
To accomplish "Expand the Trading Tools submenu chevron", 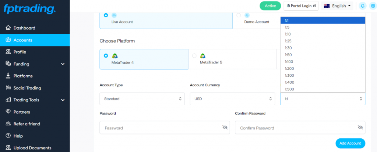I will tap(63, 100).
